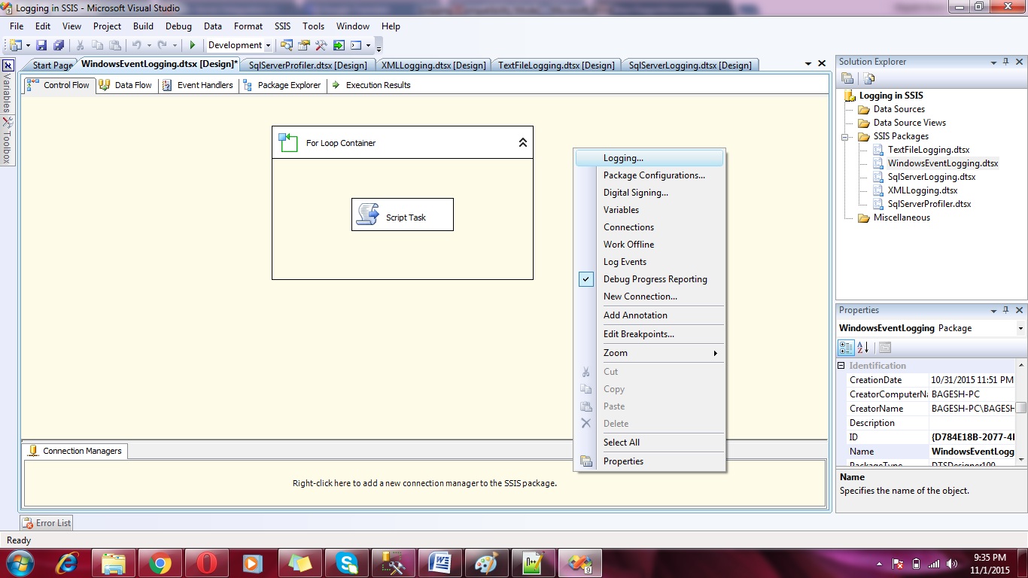Select the Alphabetical sort icon in Properties panel
Viewport: 1028px width, 578px height.
(862, 347)
